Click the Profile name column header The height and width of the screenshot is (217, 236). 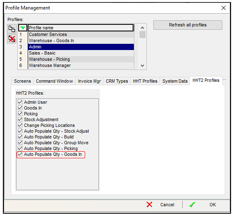point(81,28)
